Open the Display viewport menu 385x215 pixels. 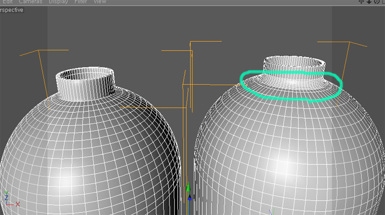point(58,2)
